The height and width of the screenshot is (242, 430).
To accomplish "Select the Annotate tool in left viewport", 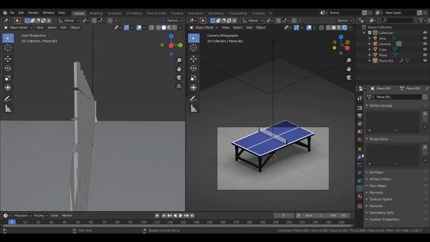I will pos(8,99).
